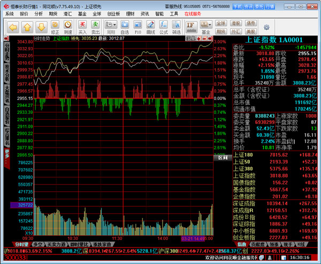The height and width of the screenshot is (264, 321).
Task: Click the red exit icon top-left of chart
Action: [6, 38]
